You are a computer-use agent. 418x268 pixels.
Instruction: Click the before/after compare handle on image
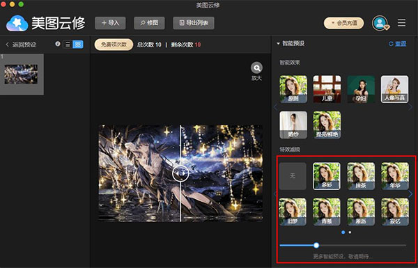180,173
